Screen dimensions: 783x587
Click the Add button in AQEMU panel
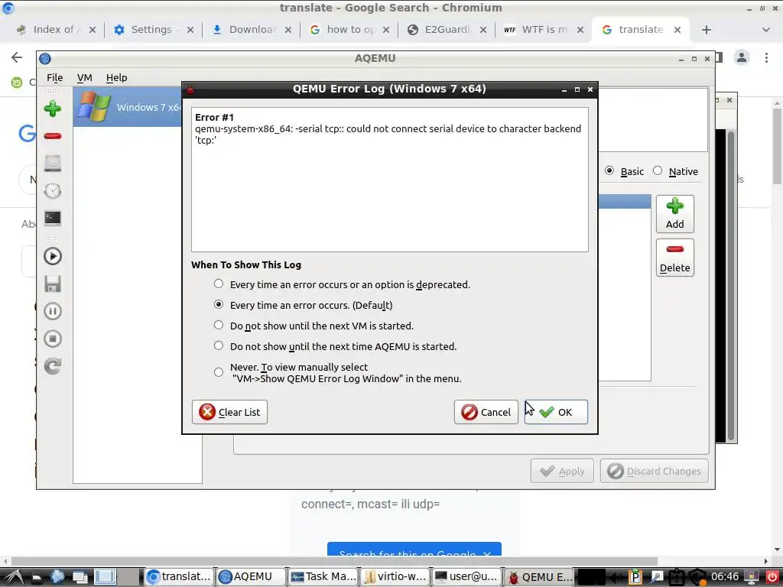pyautogui.click(x=674, y=214)
